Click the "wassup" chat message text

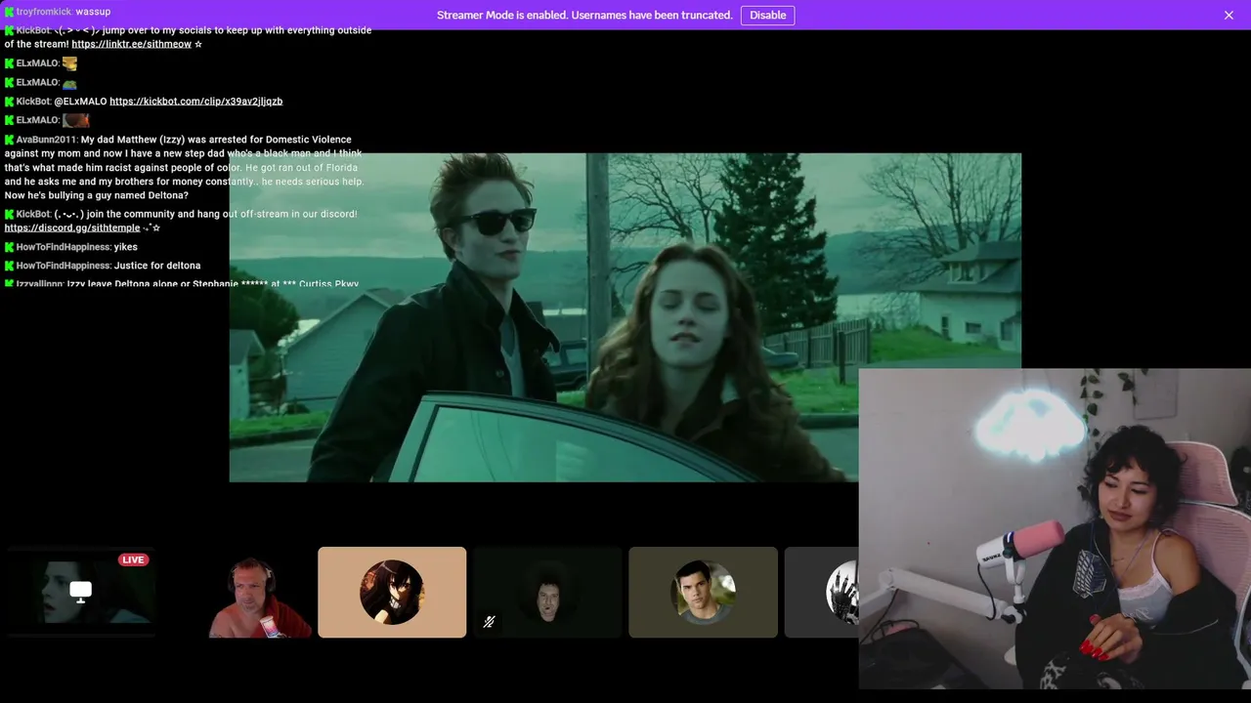[x=93, y=12]
